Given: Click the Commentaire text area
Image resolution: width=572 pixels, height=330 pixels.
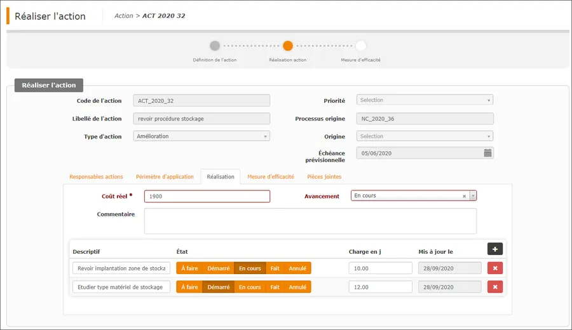Looking at the screenshot, I should pyautogui.click(x=310, y=221).
